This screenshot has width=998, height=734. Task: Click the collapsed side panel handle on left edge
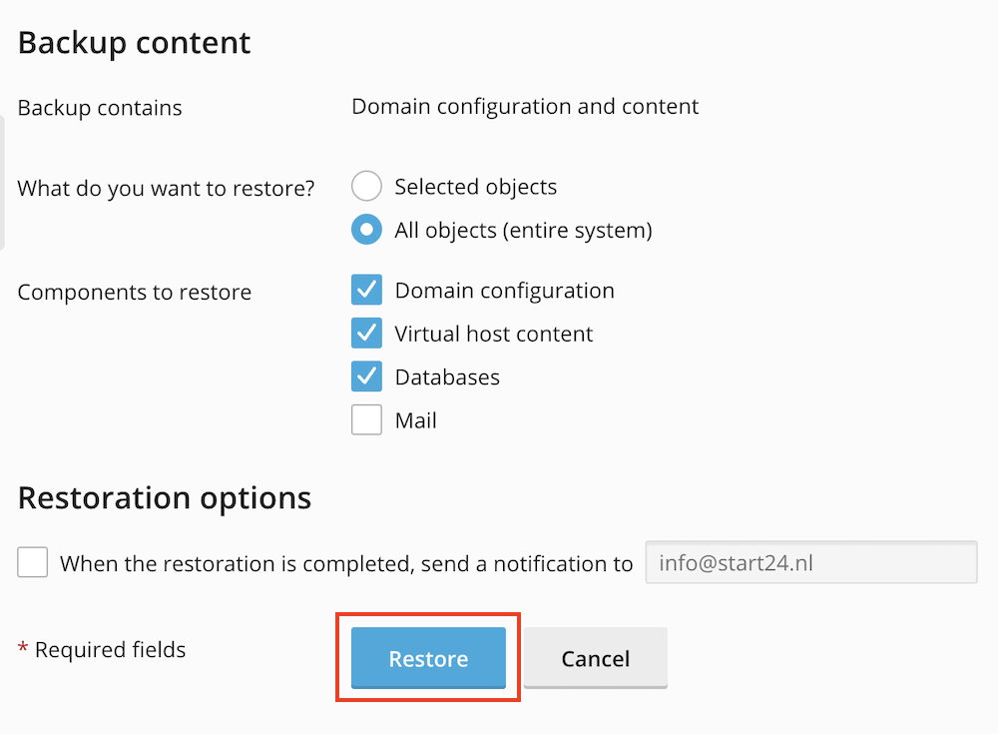3,182
